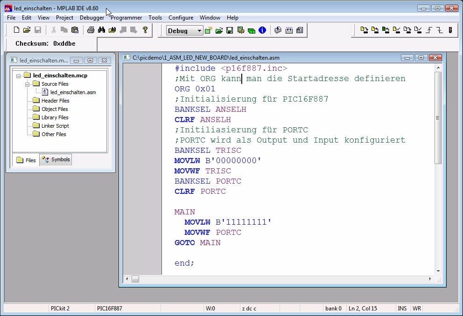Select the Object Files folder

(x=55, y=109)
